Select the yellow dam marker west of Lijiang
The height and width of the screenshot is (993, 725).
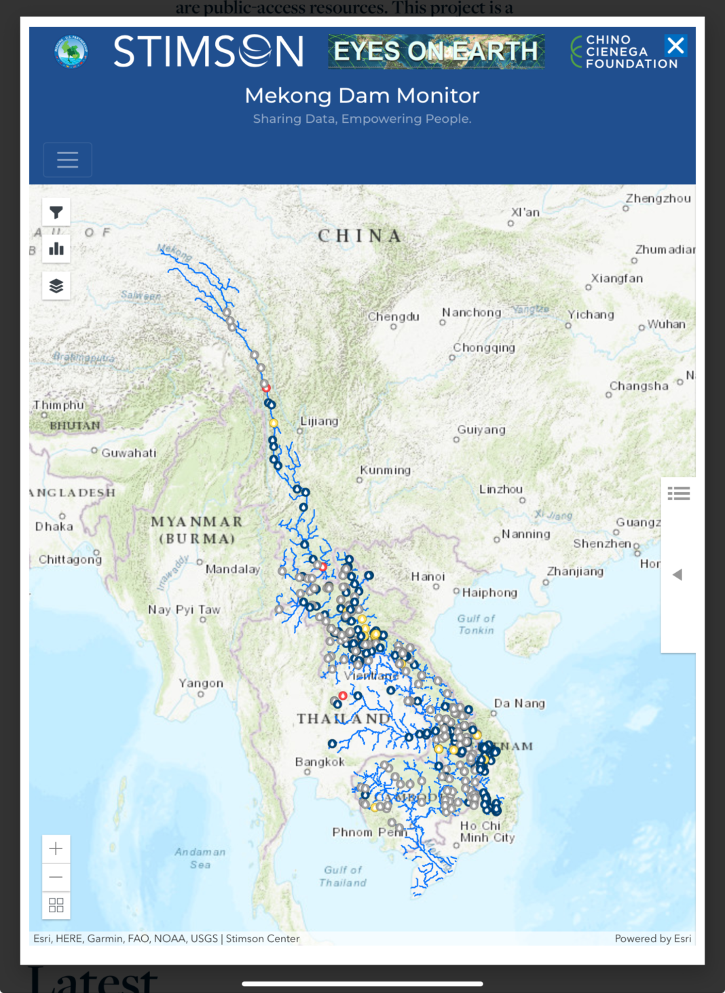[274, 423]
